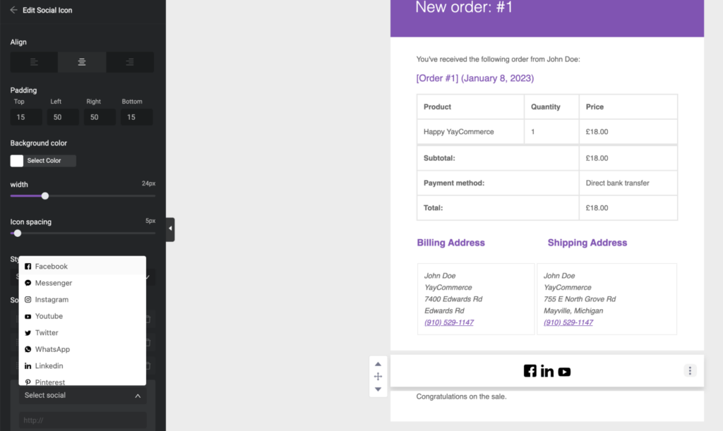Edit the Bottom padding field
The image size is (723, 431).
coord(137,117)
